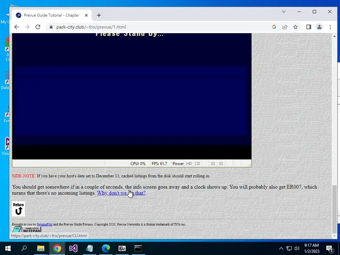Reload the current page

[x=38, y=27]
